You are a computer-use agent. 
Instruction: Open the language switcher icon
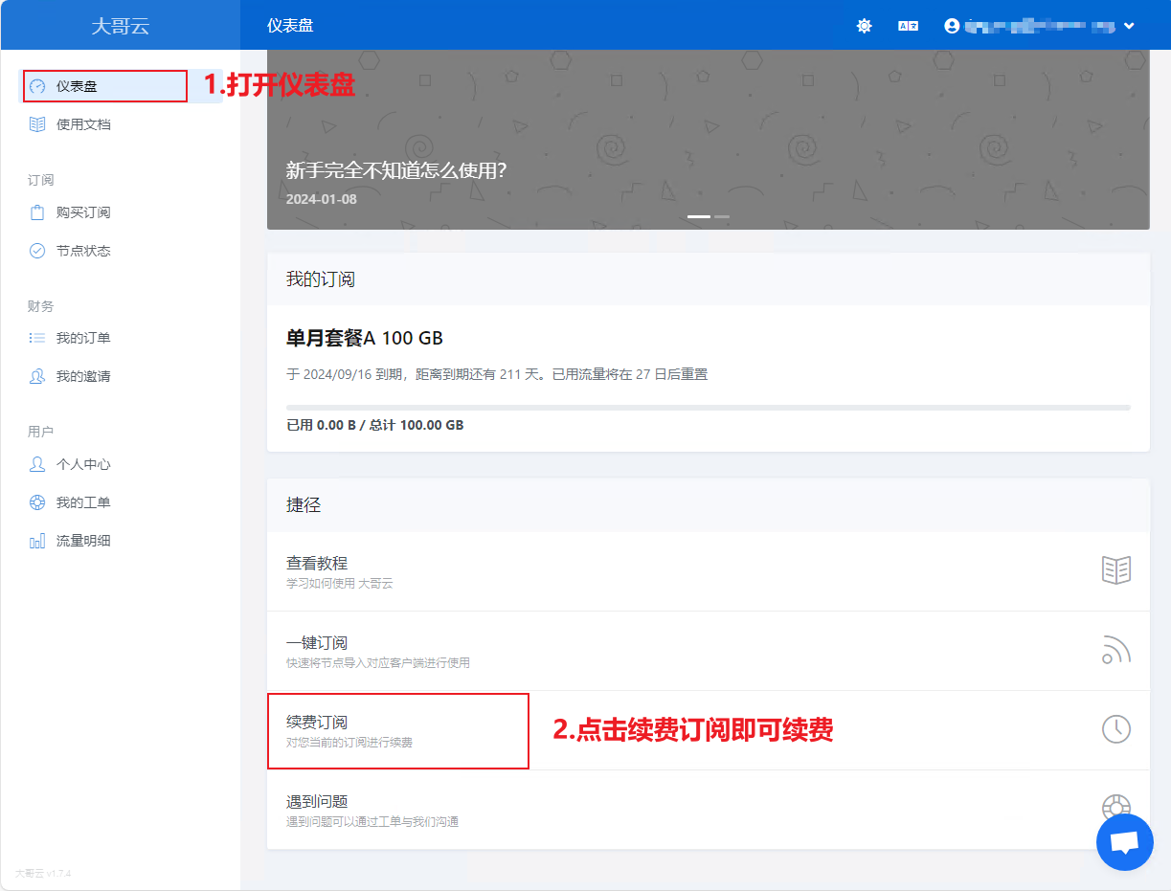pos(908,26)
